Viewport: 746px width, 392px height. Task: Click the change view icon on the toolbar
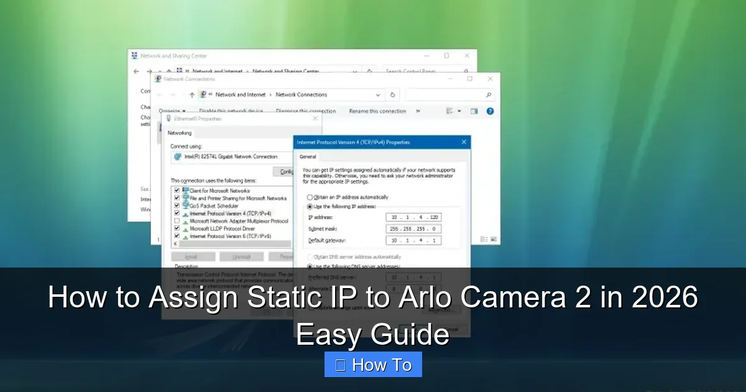(448, 111)
